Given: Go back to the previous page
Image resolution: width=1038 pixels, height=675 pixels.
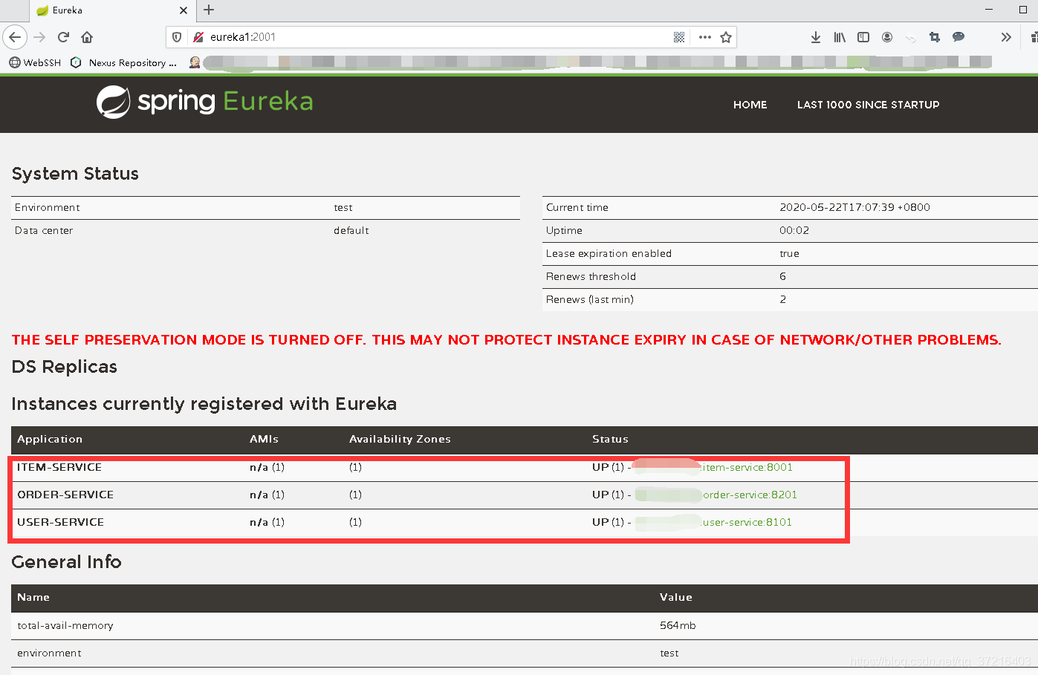Looking at the screenshot, I should pyautogui.click(x=15, y=37).
